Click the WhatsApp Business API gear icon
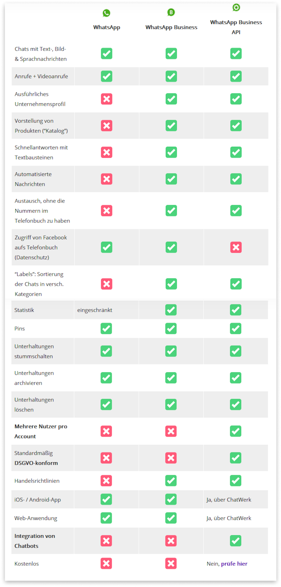 236,8
